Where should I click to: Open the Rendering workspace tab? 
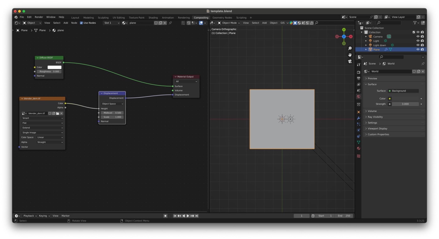[x=183, y=18]
